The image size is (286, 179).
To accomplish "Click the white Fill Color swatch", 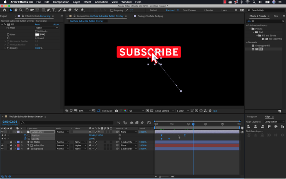I will (37, 35).
